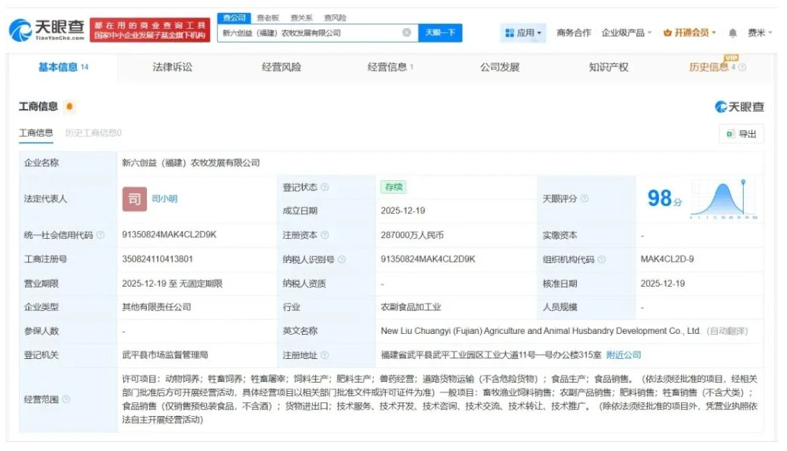Click the Tianyancha logo in header
Image resolution: width=787 pixels, height=451 pixels.
(46, 30)
